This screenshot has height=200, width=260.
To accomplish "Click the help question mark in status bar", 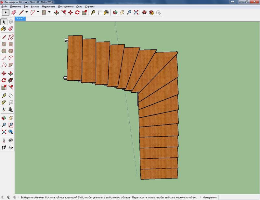I will (x=15, y=197).
